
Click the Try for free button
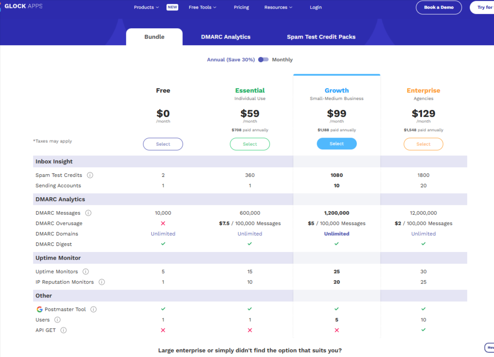482,7
